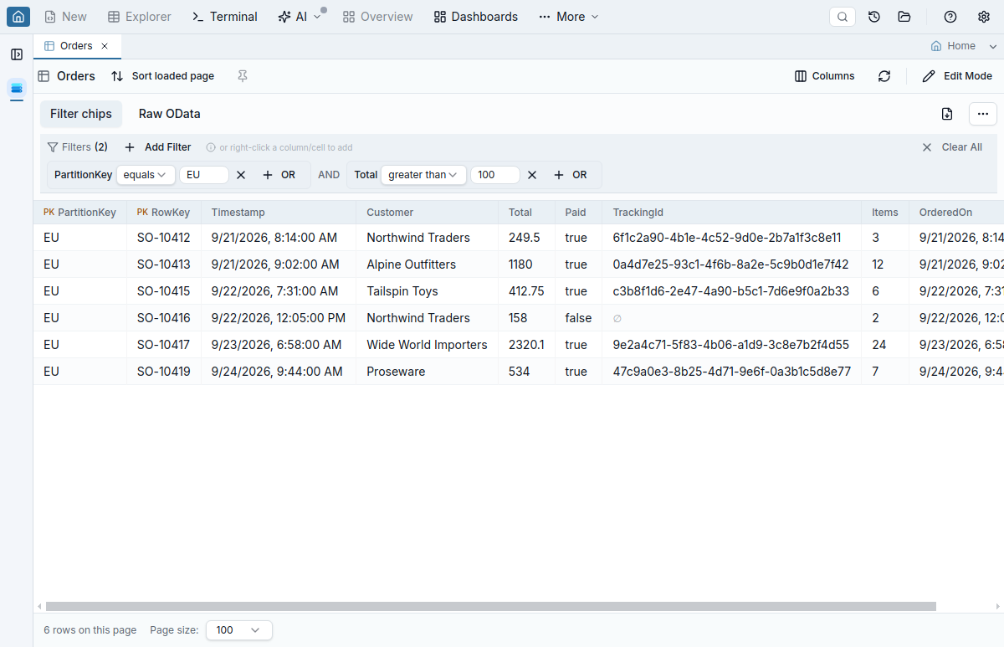This screenshot has height=647, width=1004.
Task: Click Sort loaded page
Action: [x=163, y=76]
